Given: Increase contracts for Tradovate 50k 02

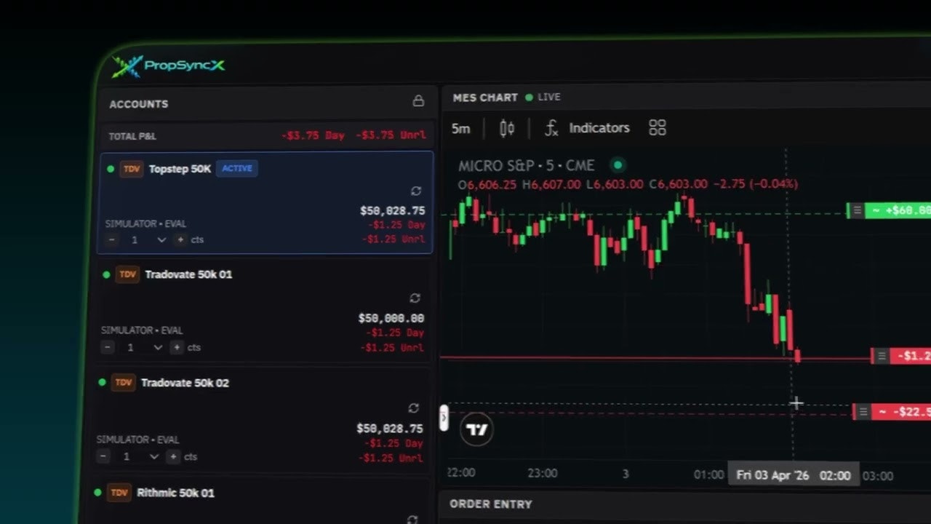Looking at the screenshot, I should coord(172,457).
